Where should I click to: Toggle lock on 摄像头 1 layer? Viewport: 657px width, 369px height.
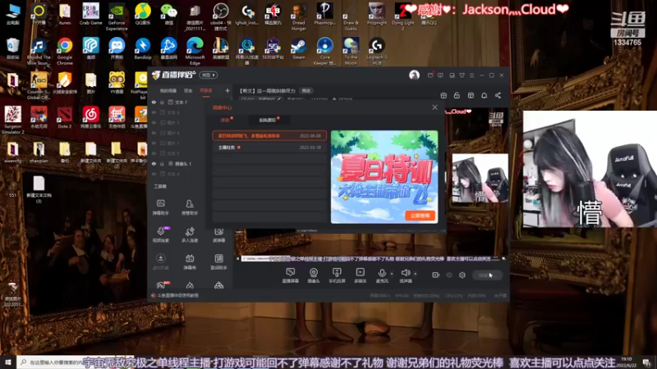162,163
